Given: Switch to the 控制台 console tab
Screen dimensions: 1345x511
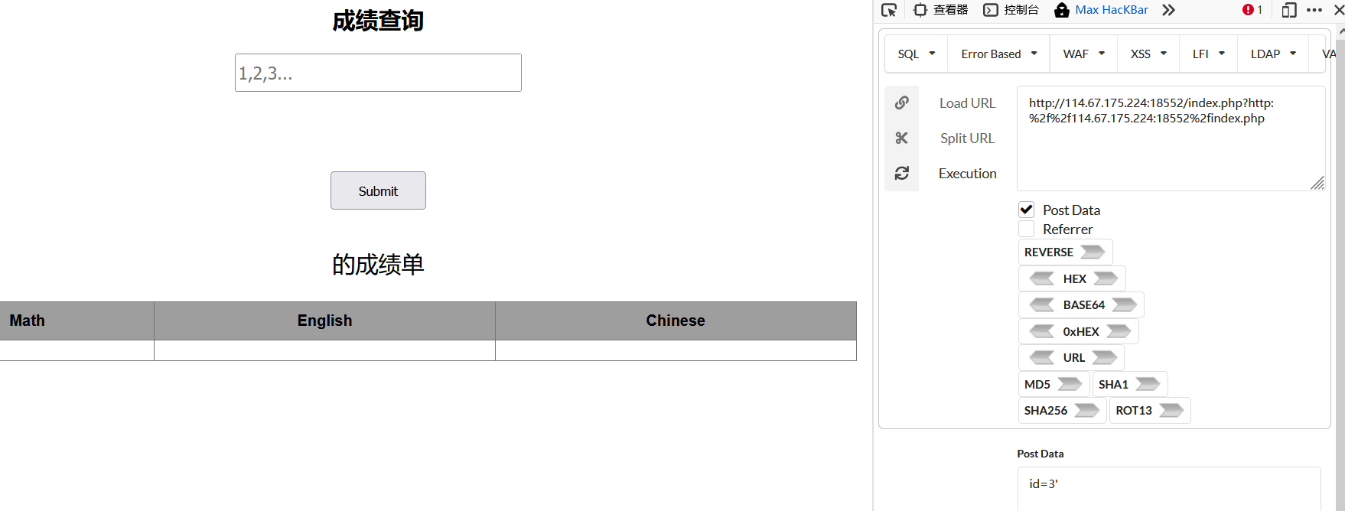Looking at the screenshot, I should [x=1011, y=10].
